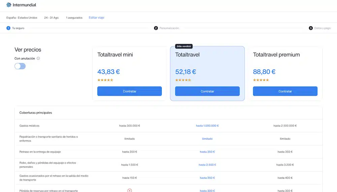Toggle the Con anulación switch
The width and height of the screenshot is (337, 192).
coord(20,66)
